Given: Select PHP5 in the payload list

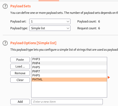Looking at the screenshot, I should coord(69,67).
